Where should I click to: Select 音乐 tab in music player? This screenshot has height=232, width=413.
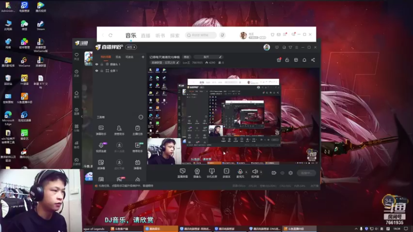tap(131, 35)
